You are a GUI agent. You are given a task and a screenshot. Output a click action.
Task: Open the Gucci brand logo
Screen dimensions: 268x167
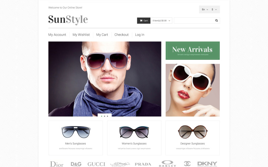96,164
